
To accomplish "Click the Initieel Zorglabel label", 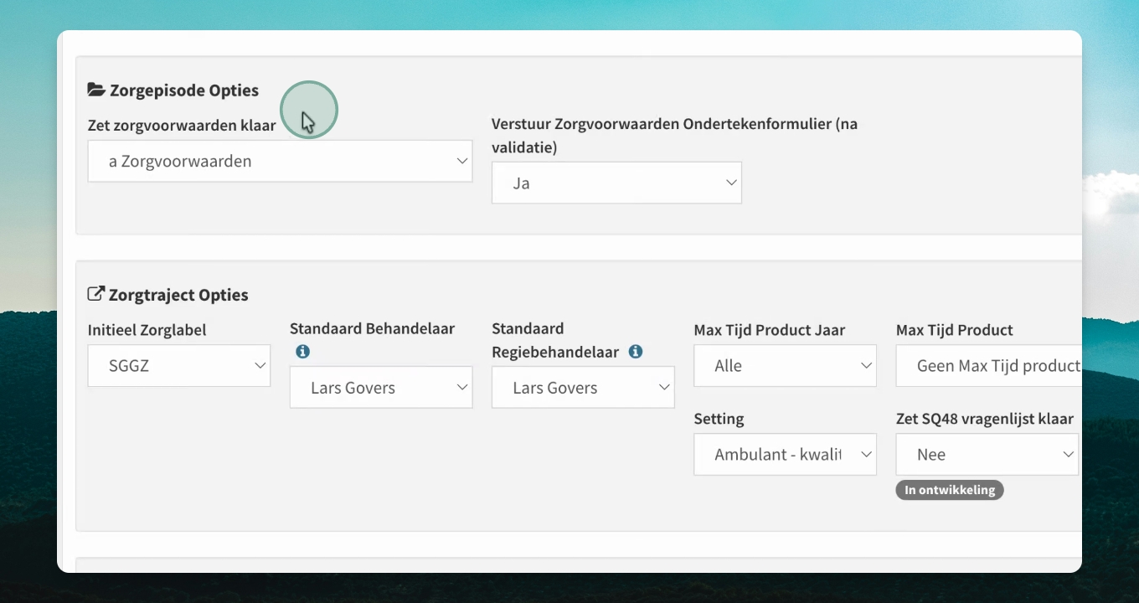I will [147, 330].
